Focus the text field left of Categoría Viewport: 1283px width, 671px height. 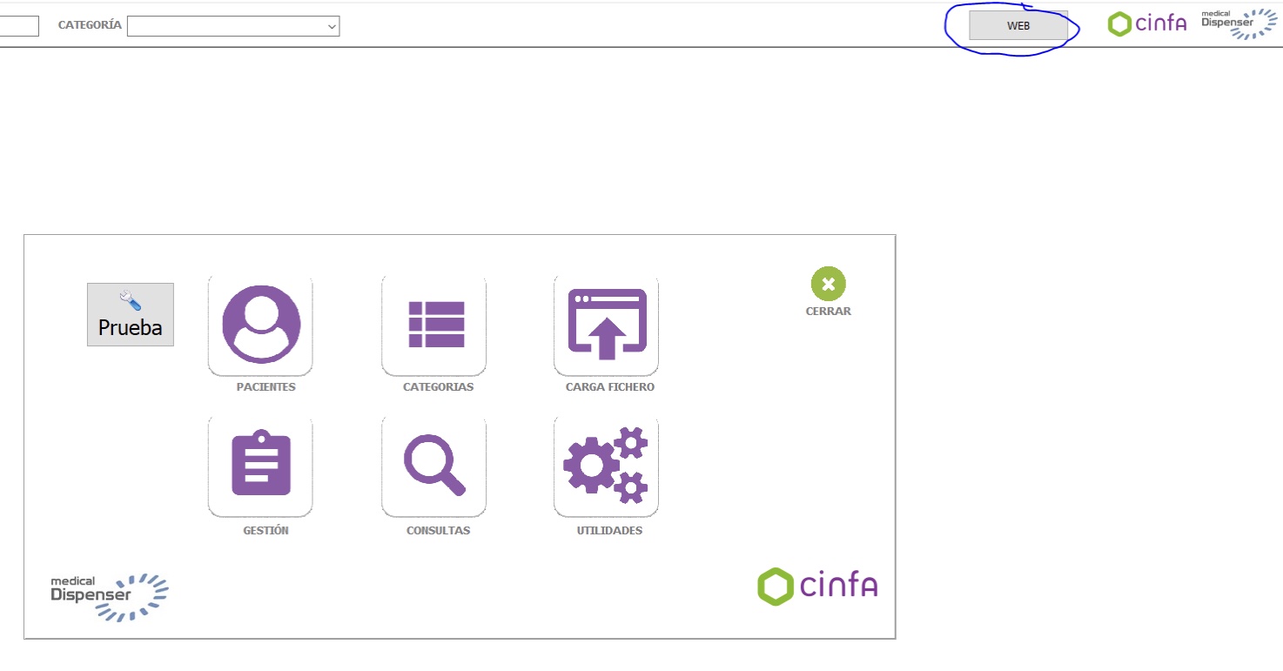pyautogui.click(x=19, y=26)
